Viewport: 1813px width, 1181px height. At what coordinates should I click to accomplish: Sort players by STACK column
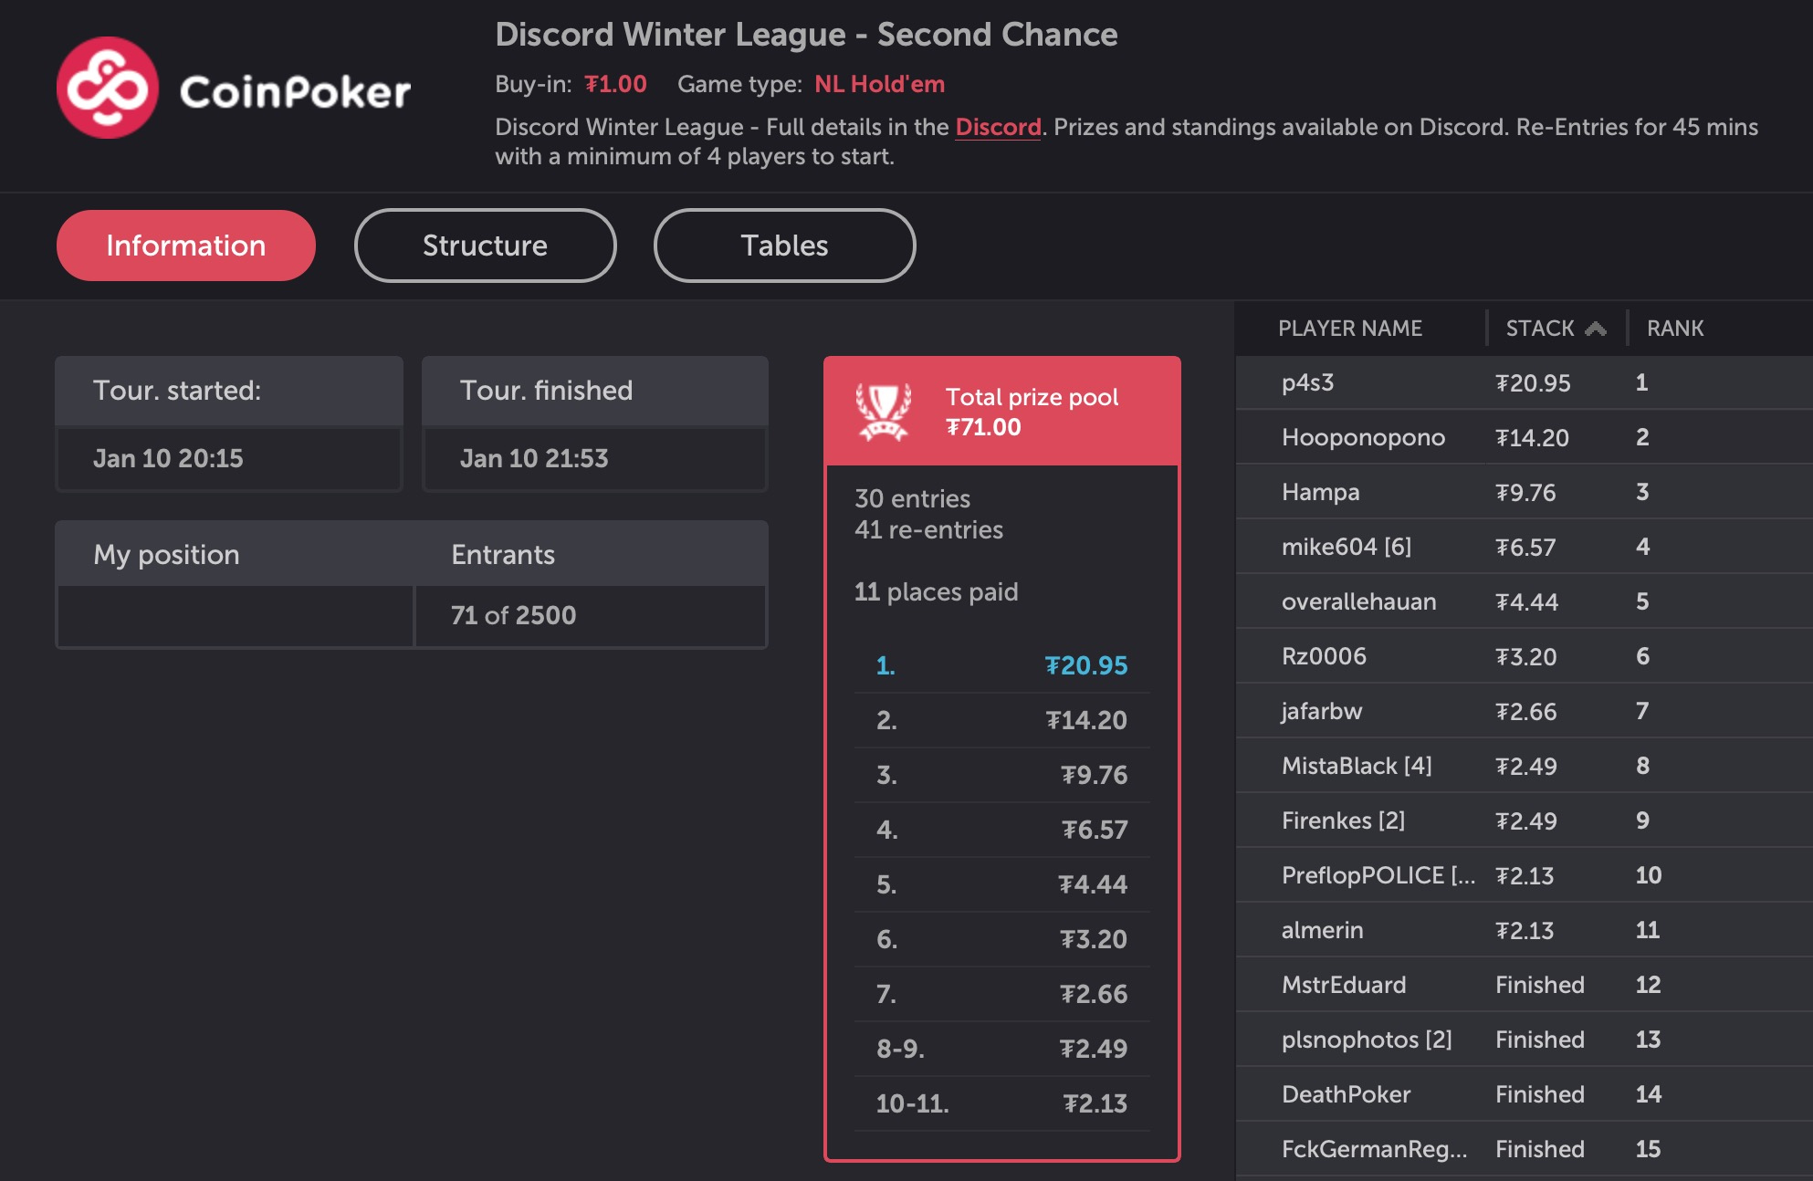(1540, 329)
